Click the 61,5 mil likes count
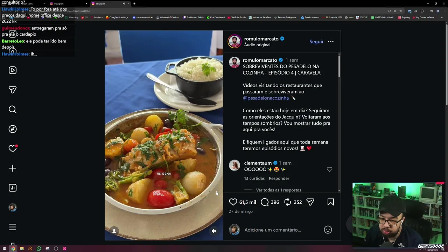This screenshot has height=252, width=448. pyautogui.click(x=247, y=202)
